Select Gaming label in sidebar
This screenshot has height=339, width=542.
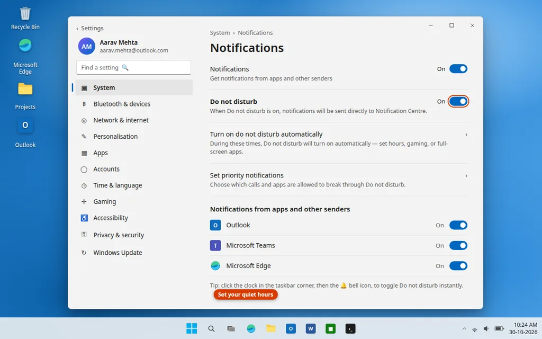pos(105,201)
